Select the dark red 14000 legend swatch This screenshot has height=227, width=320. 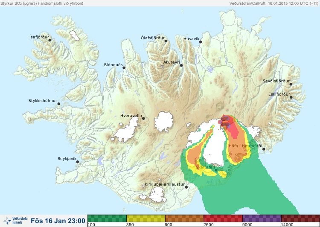(300, 218)
